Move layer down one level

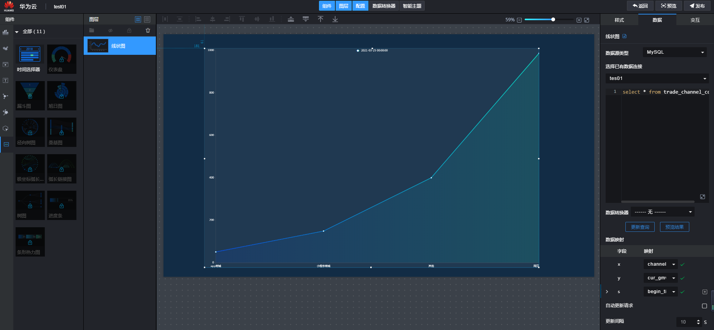pos(306,19)
